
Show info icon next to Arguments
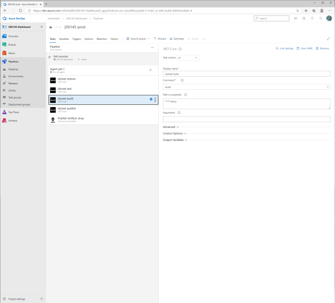pyautogui.click(x=179, y=113)
